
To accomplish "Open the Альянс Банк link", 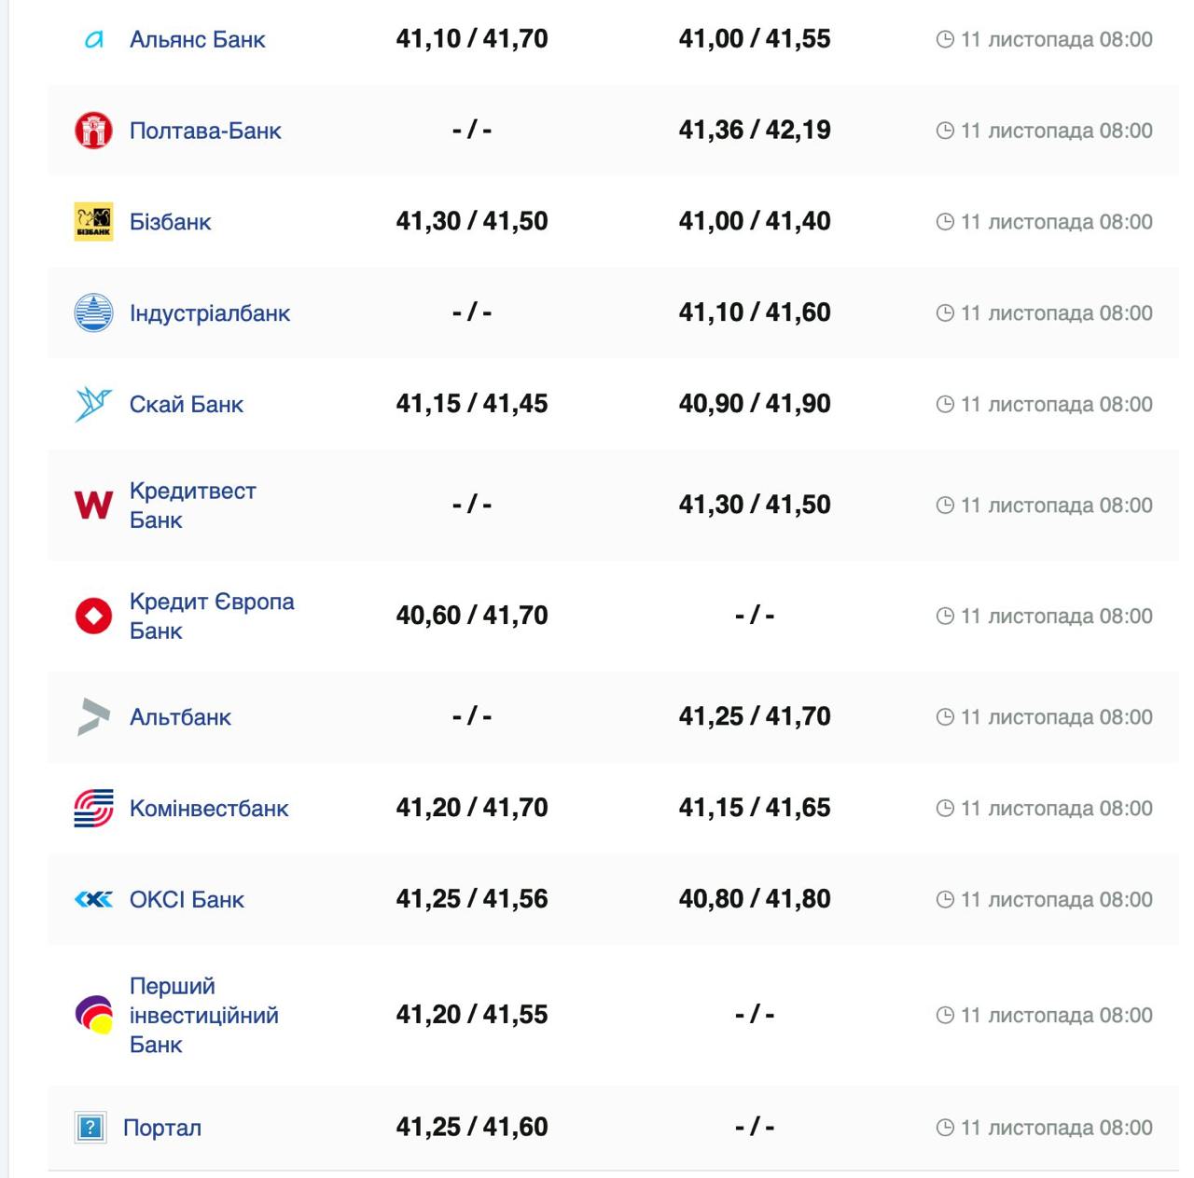I will (x=197, y=40).
